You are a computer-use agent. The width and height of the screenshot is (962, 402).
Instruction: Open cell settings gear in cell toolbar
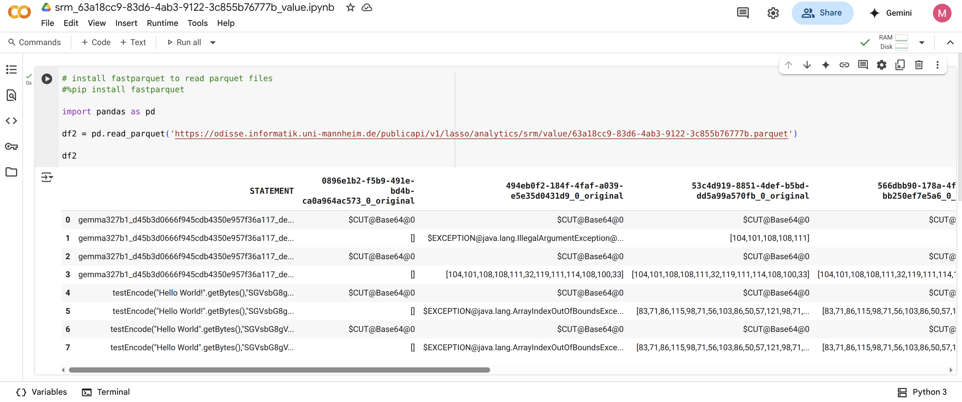(x=881, y=65)
